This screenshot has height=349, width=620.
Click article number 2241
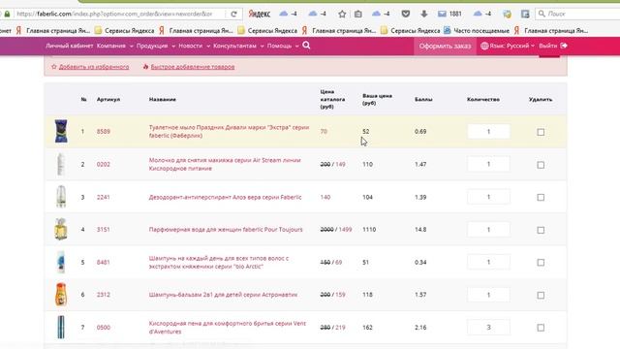(x=104, y=197)
